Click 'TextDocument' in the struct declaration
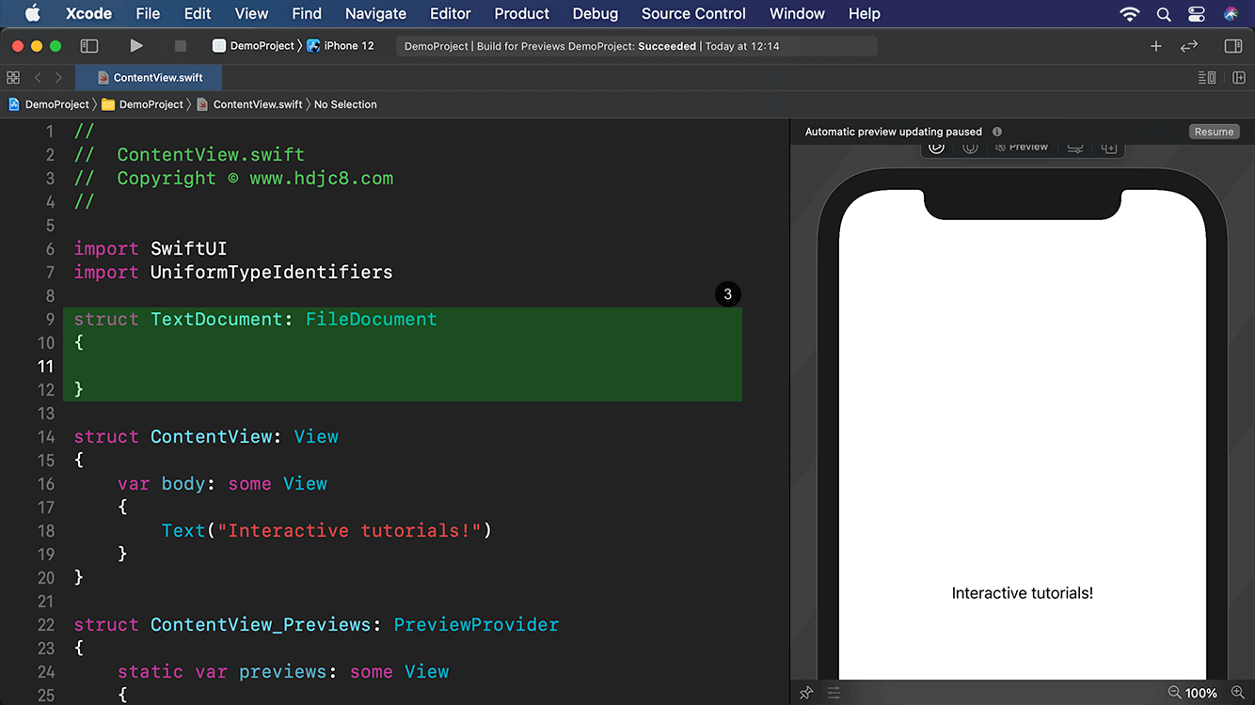Image resolution: width=1255 pixels, height=705 pixels. click(216, 319)
